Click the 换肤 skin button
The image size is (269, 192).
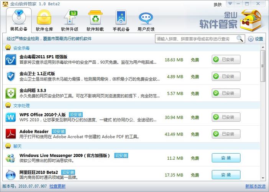pos(218,5)
